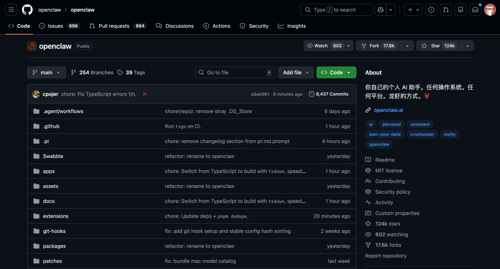
Task: Open the global navigation hamburger menu
Action: pos(11,10)
